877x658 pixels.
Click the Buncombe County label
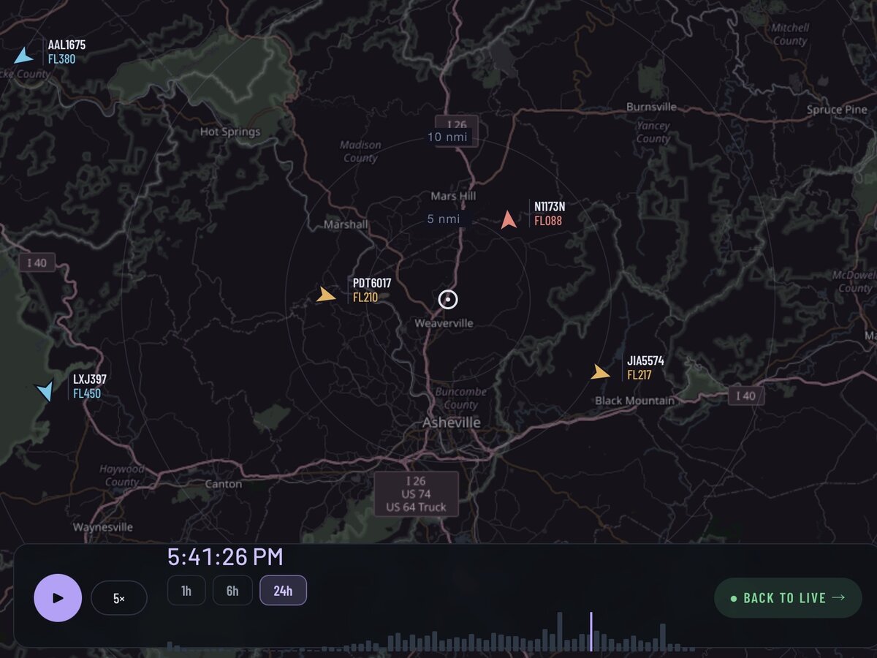(460, 398)
